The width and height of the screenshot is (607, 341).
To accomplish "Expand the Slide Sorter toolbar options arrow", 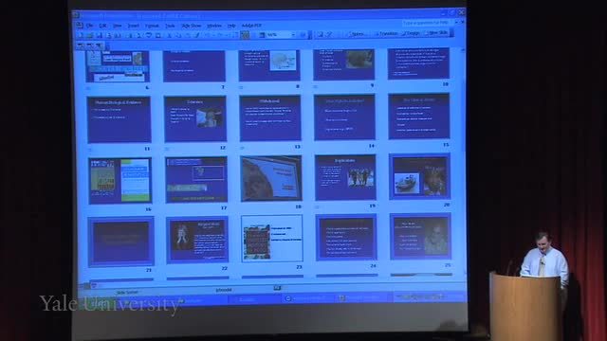I will 451,33.
